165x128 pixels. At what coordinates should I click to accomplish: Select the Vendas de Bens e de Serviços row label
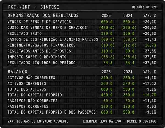[39, 22]
